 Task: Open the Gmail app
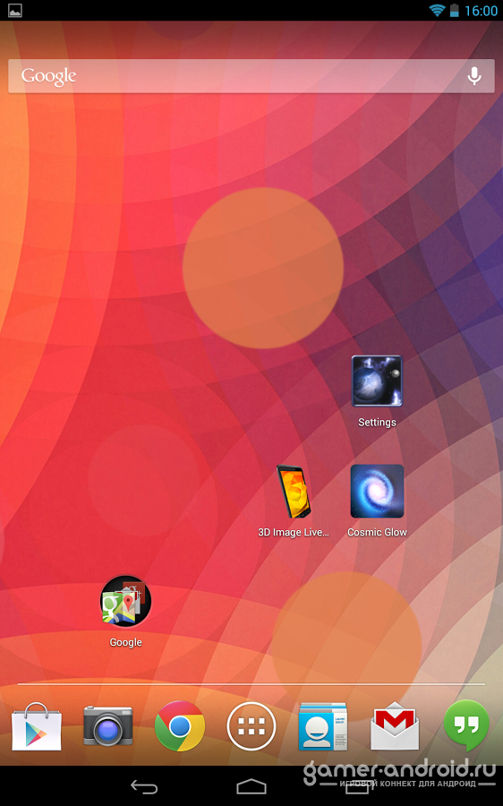395,725
